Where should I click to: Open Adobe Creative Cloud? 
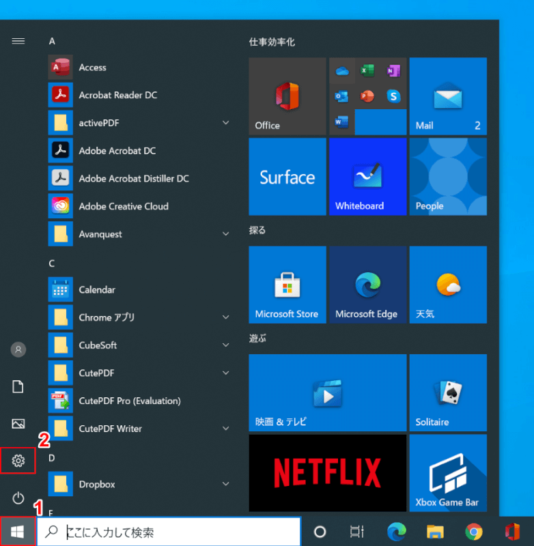tap(139, 206)
